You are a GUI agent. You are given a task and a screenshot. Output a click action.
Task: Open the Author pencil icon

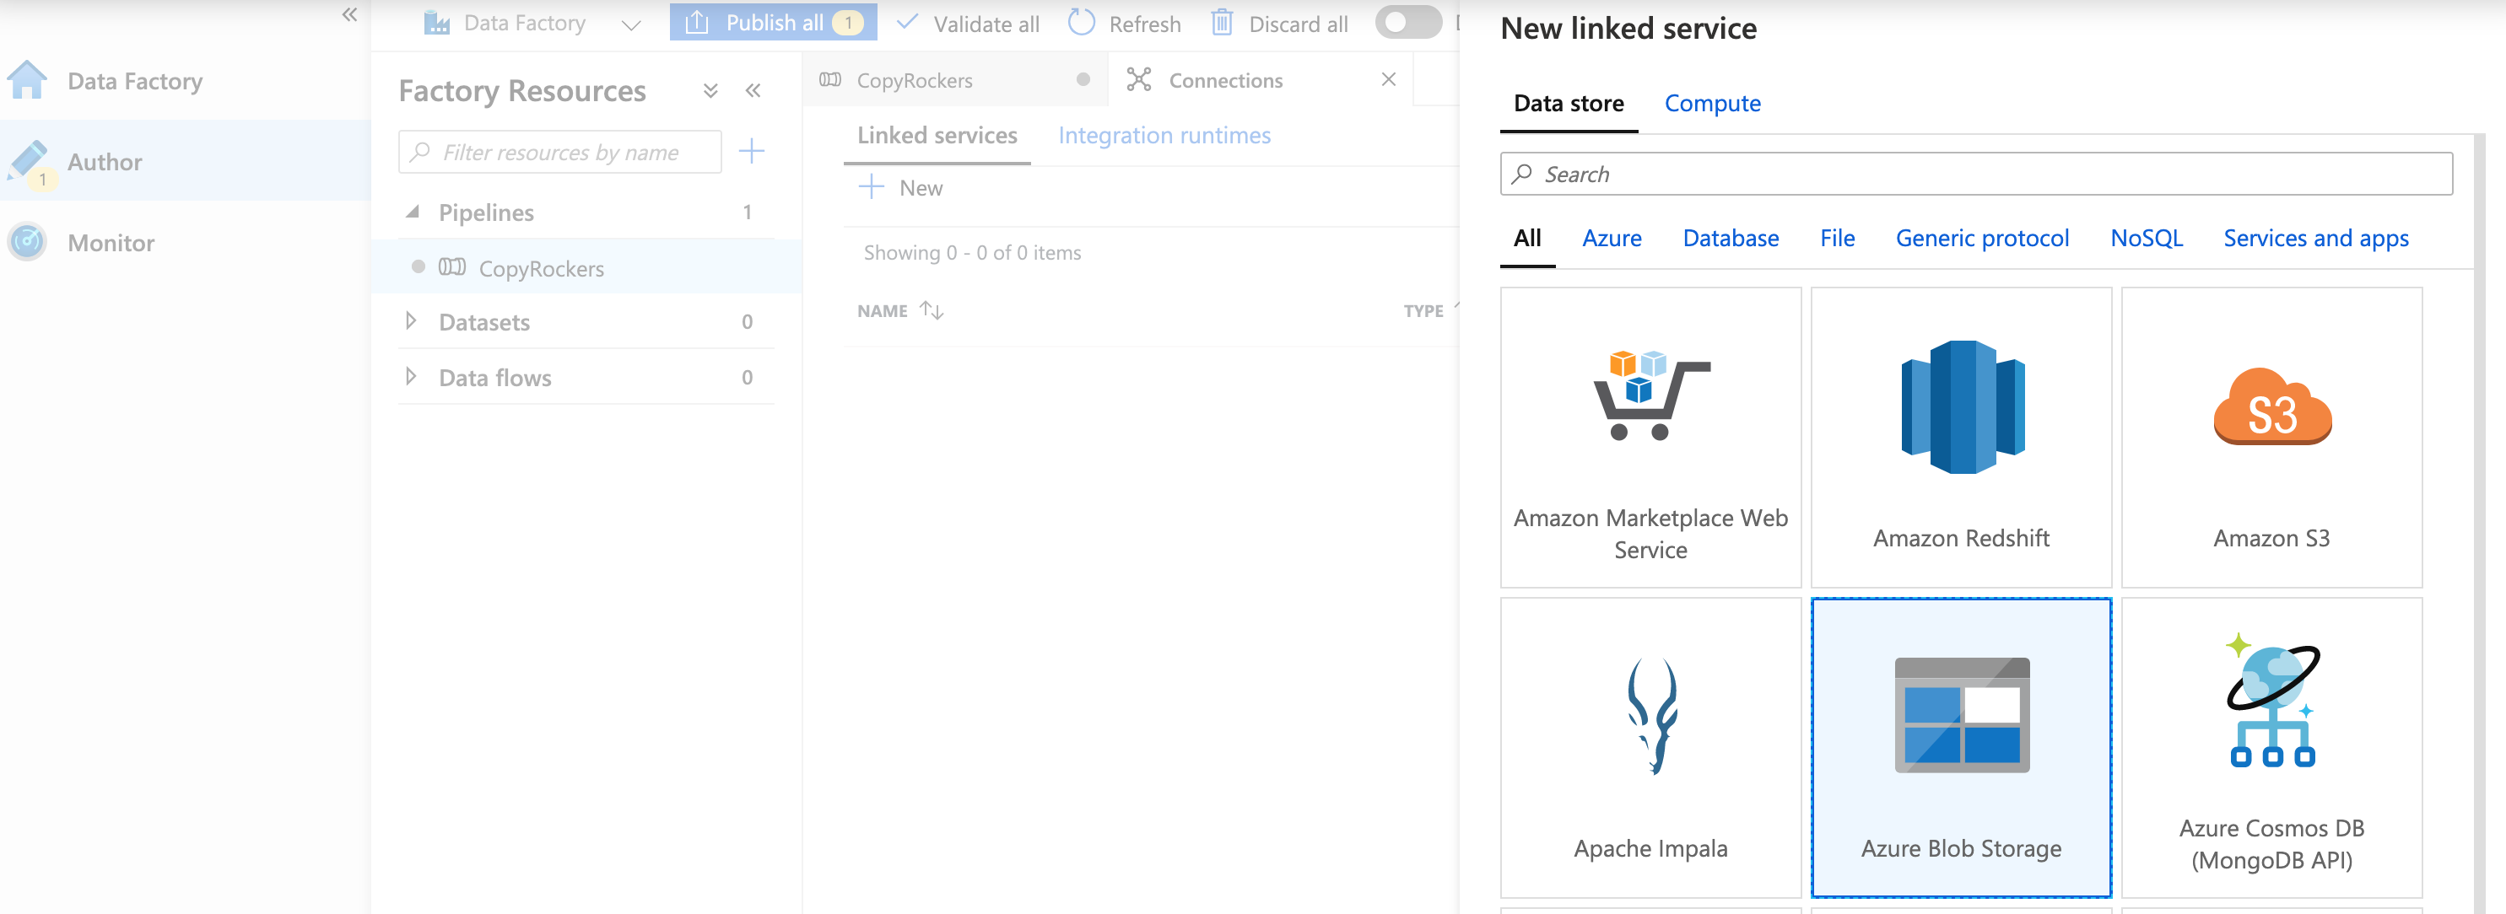(x=27, y=161)
